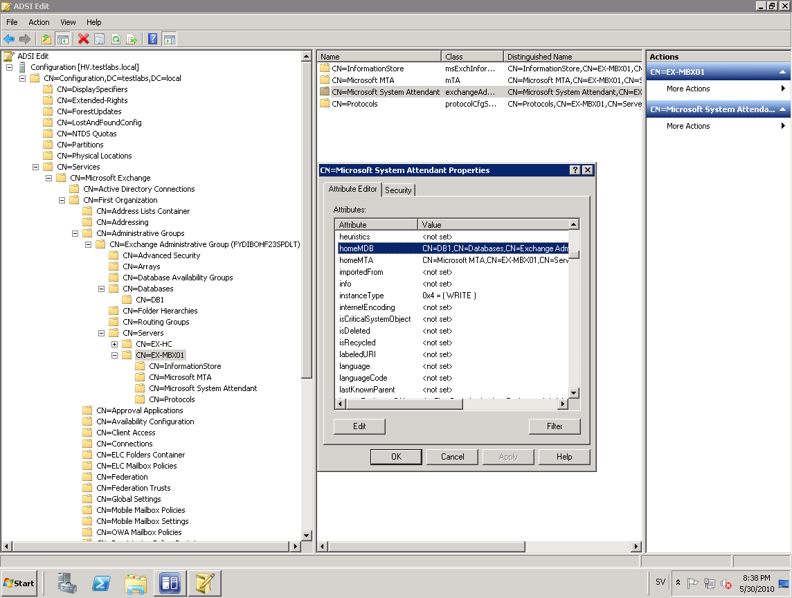Select the homeMTA attribute row
The image size is (792, 598).
click(x=453, y=260)
